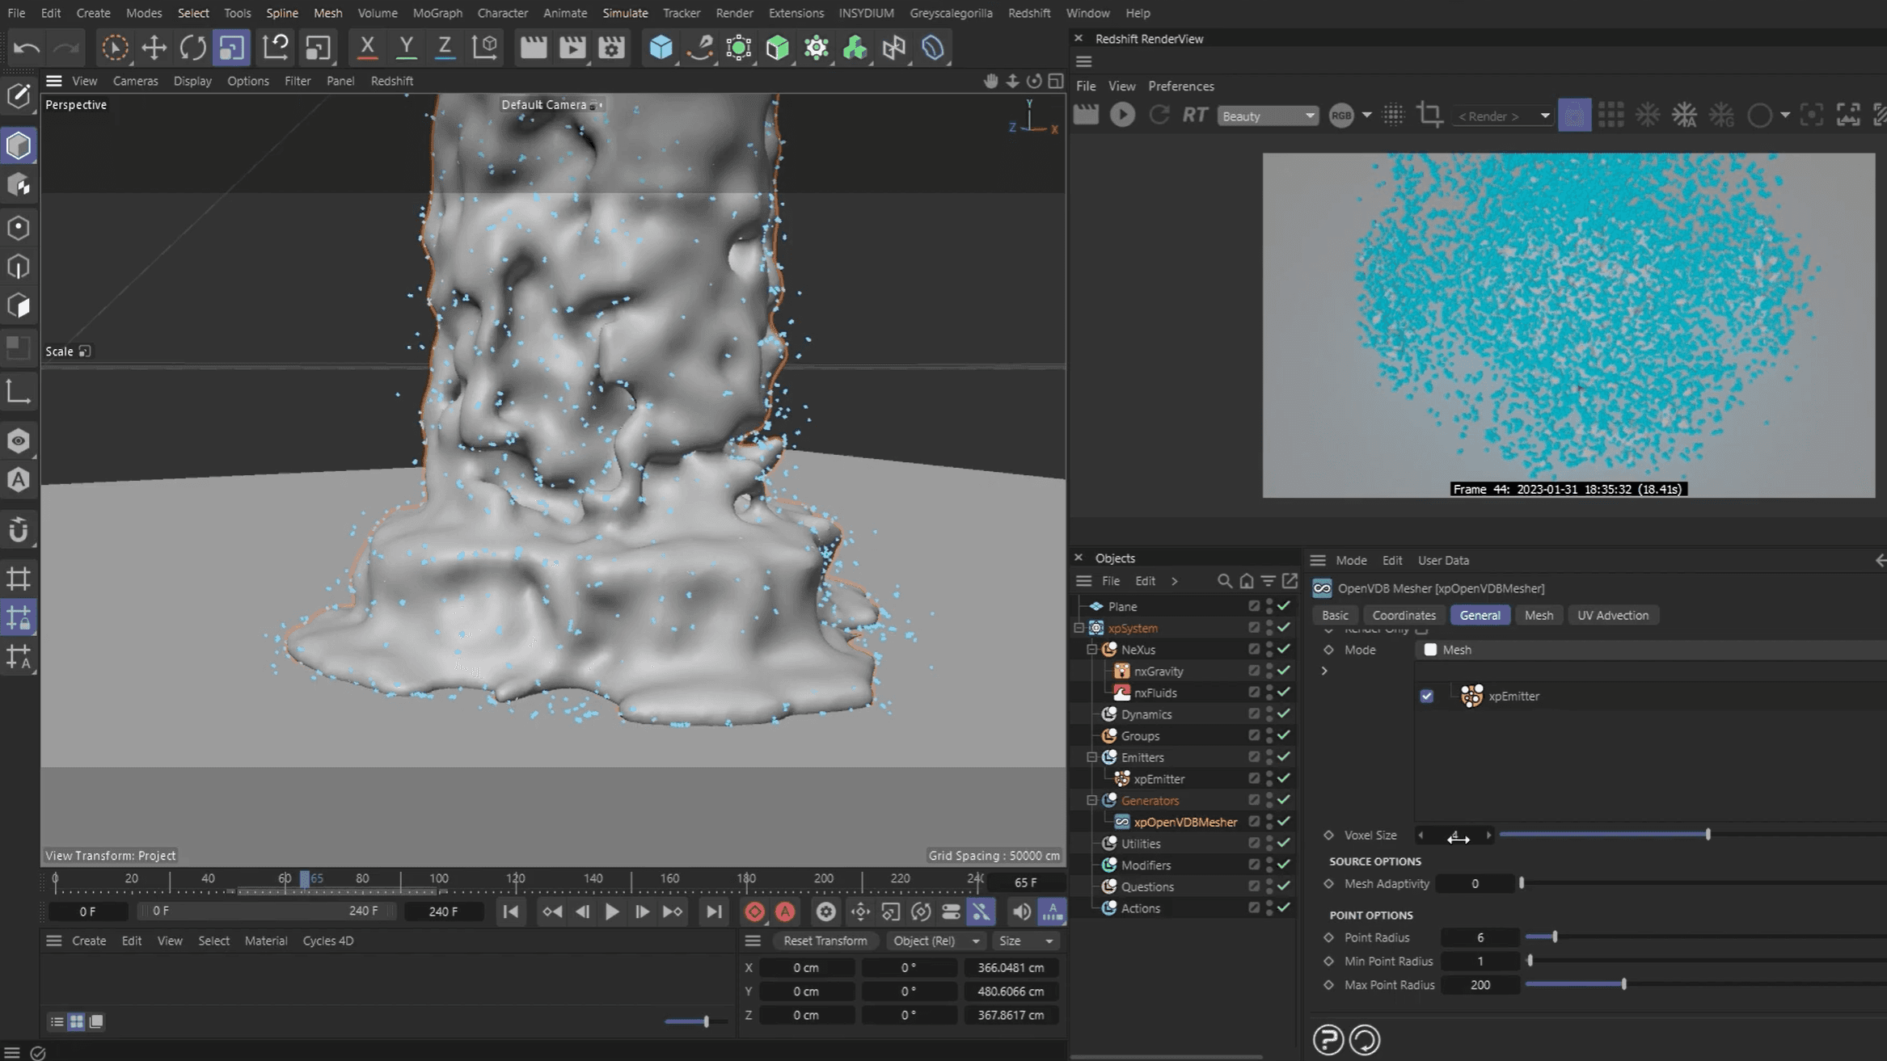
Task: Click the Point Radius slider
Action: tap(1554, 937)
